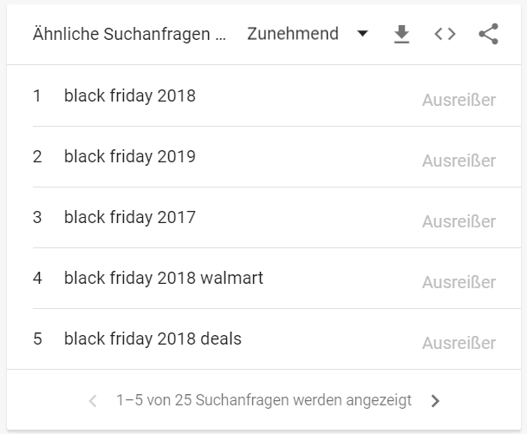Select 'black friday 2018 deals' query
The height and width of the screenshot is (434, 527).
[x=153, y=339]
